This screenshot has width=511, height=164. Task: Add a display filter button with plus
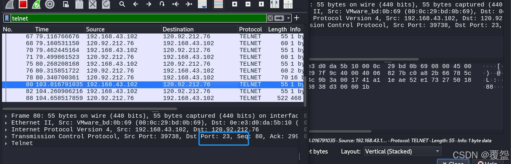(297, 18)
